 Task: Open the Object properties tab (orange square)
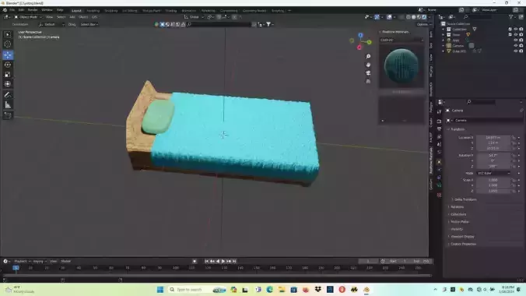[x=439, y=162]
